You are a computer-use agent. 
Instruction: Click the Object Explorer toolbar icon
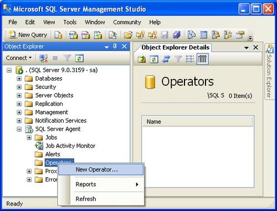pyautogui.click(x=216, y=35)
